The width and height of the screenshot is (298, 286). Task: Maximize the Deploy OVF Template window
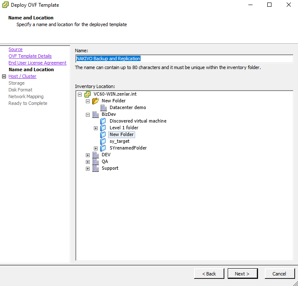(x=269, y=5)
